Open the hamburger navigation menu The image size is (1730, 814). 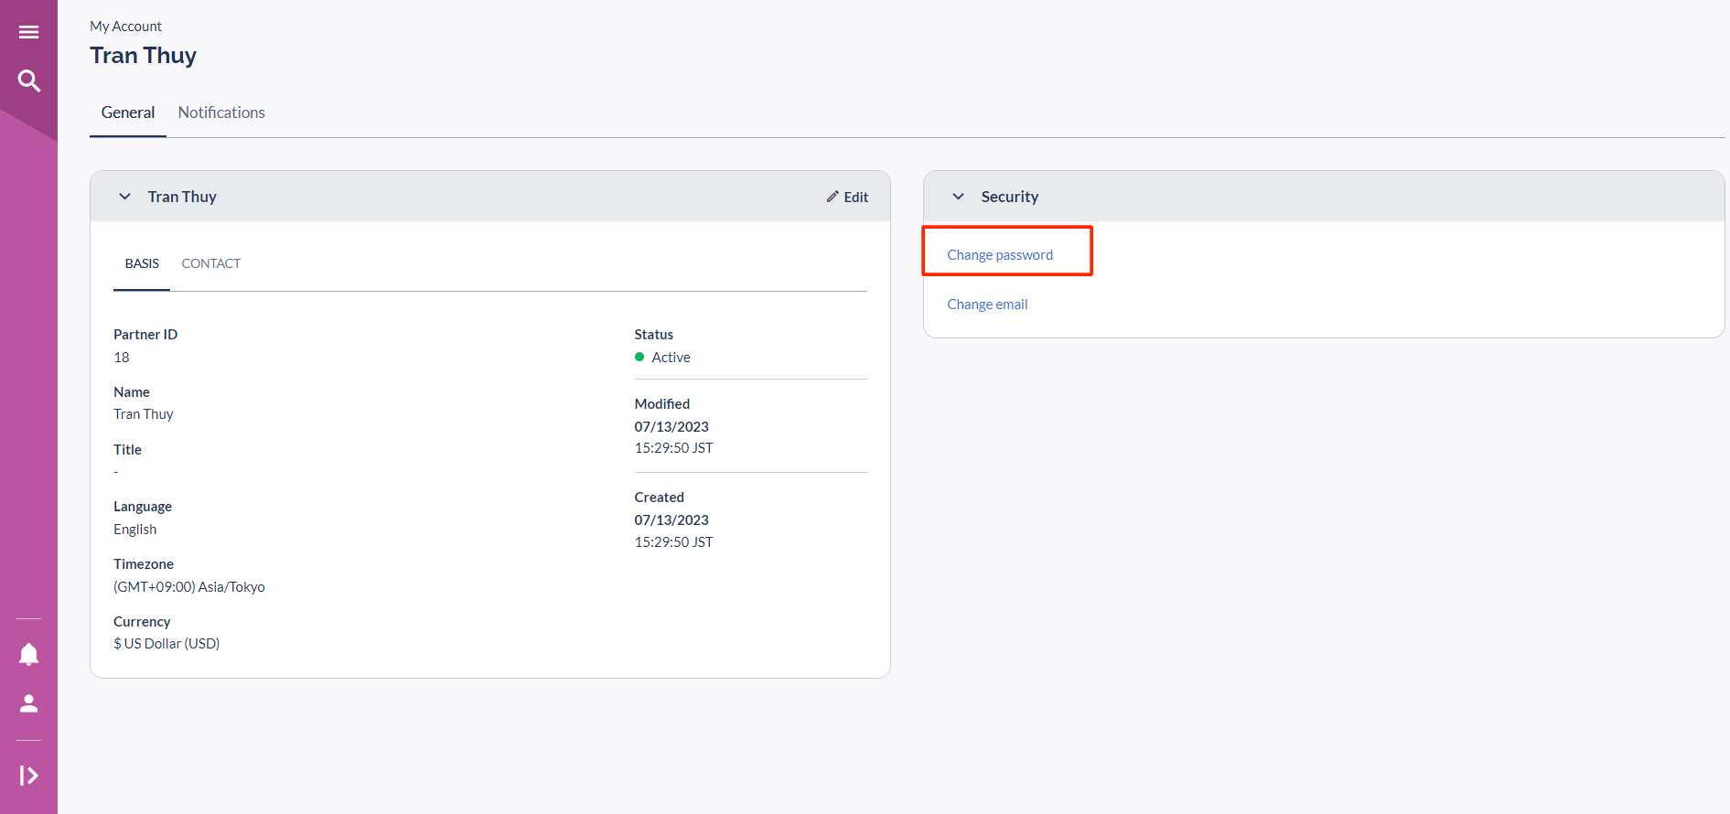[28, 32]
